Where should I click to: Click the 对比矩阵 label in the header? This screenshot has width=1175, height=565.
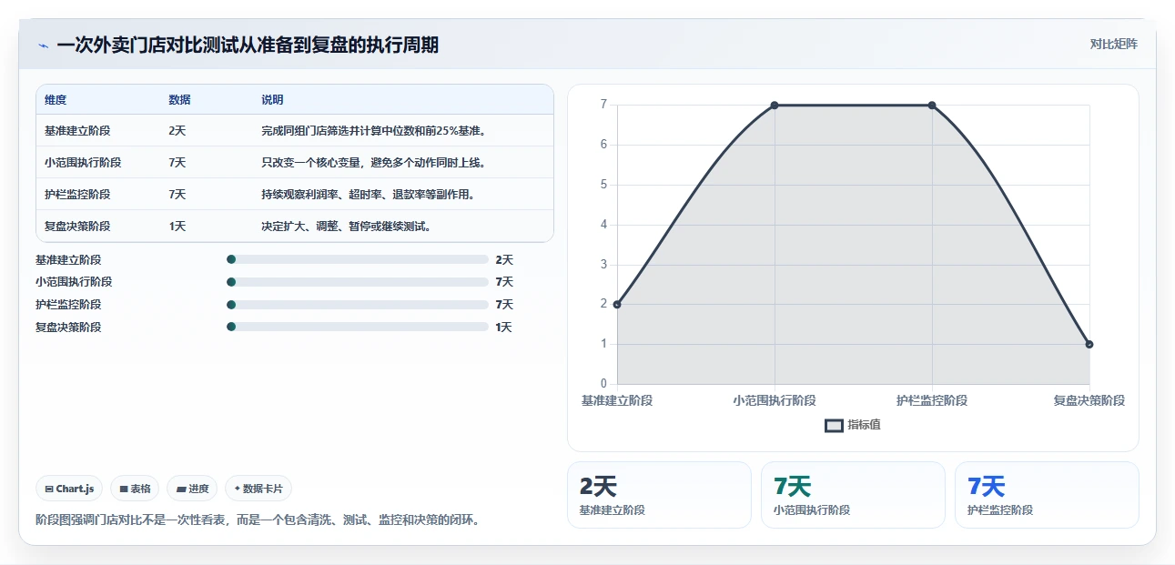click(1113, 44)
